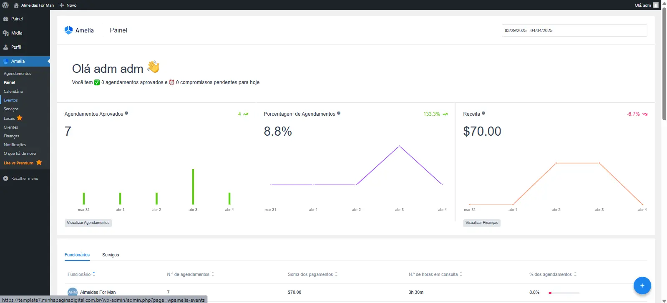667x303 pixels.
Task: Open Calendário in Amelia submenu
Action: pos(13,92)
